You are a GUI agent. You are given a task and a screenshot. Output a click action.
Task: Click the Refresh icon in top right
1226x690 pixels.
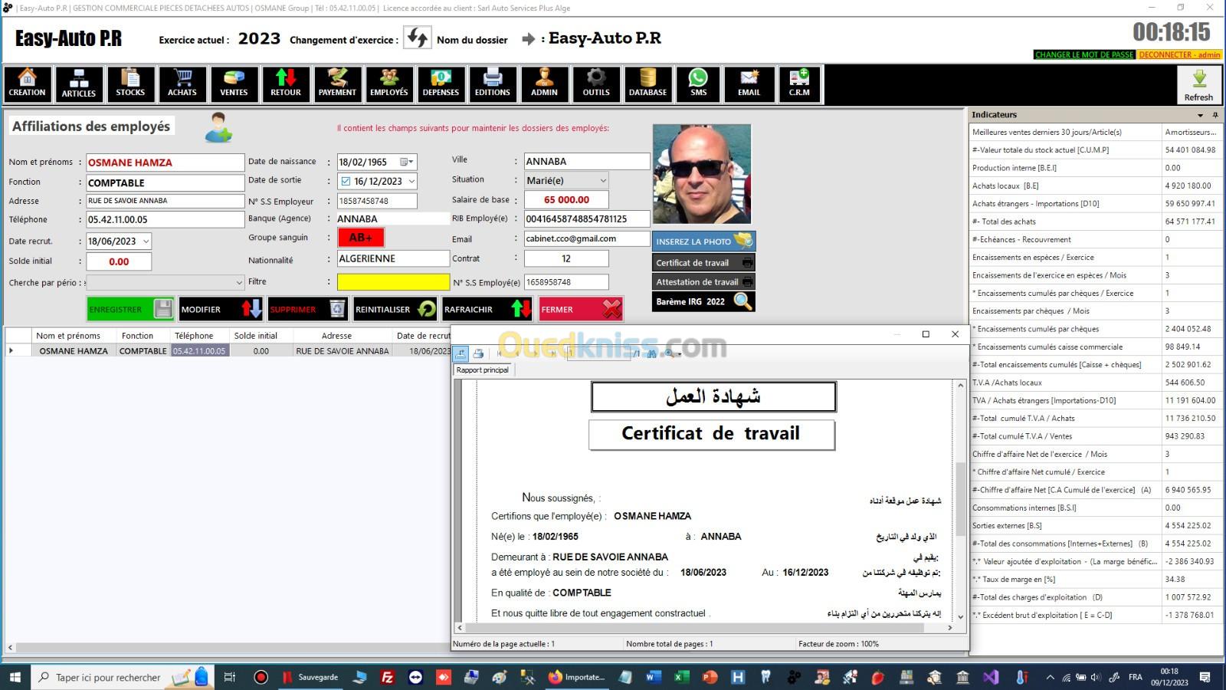pos(1198,84)
